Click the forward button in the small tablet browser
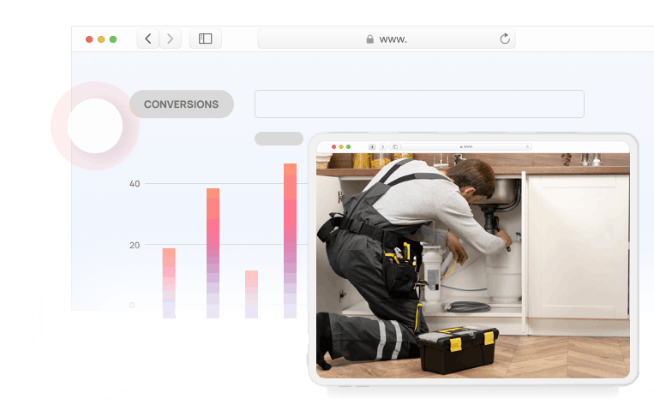The height and width of the screenshot is (410, 654). [x=382, y=147]
